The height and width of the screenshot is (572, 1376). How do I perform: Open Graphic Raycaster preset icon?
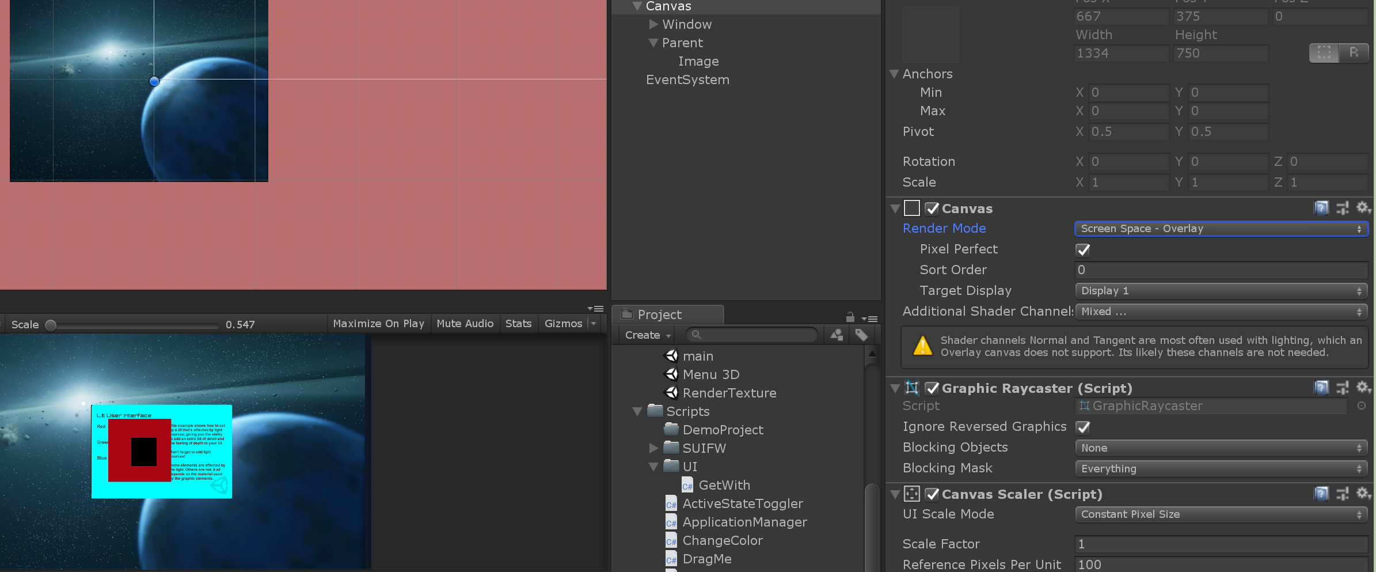1343,388
